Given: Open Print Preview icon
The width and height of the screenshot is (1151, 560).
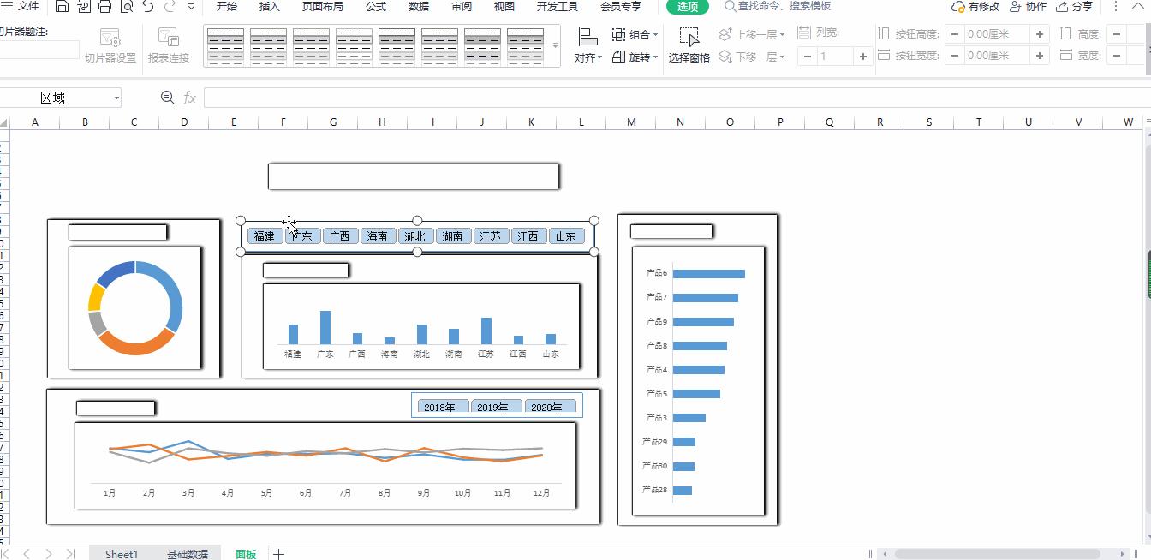Looking at the screenshot, I should 126,7.
